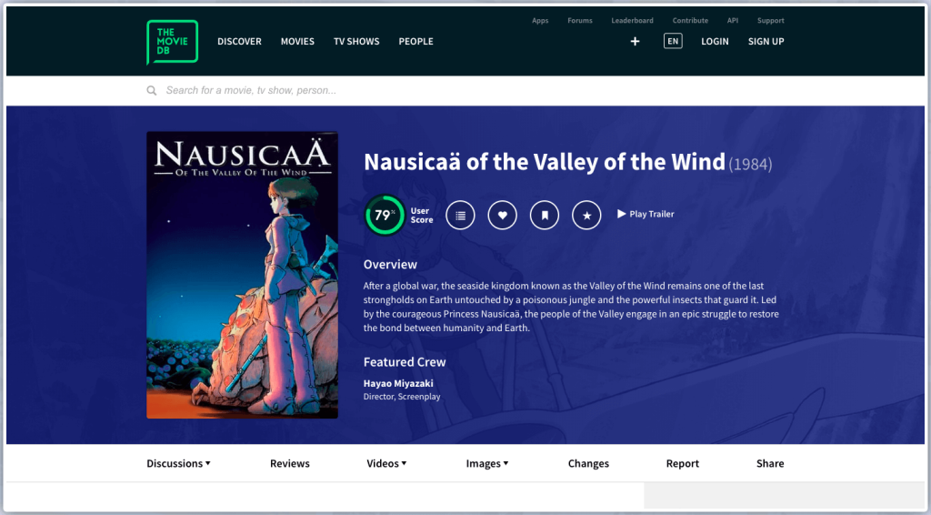
Task: Rate the movie star icon
Action: (586, 215)
